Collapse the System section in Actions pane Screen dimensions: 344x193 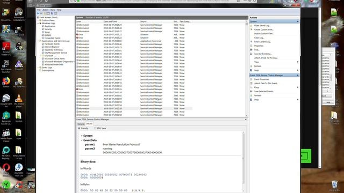click(x=298, y=21)
